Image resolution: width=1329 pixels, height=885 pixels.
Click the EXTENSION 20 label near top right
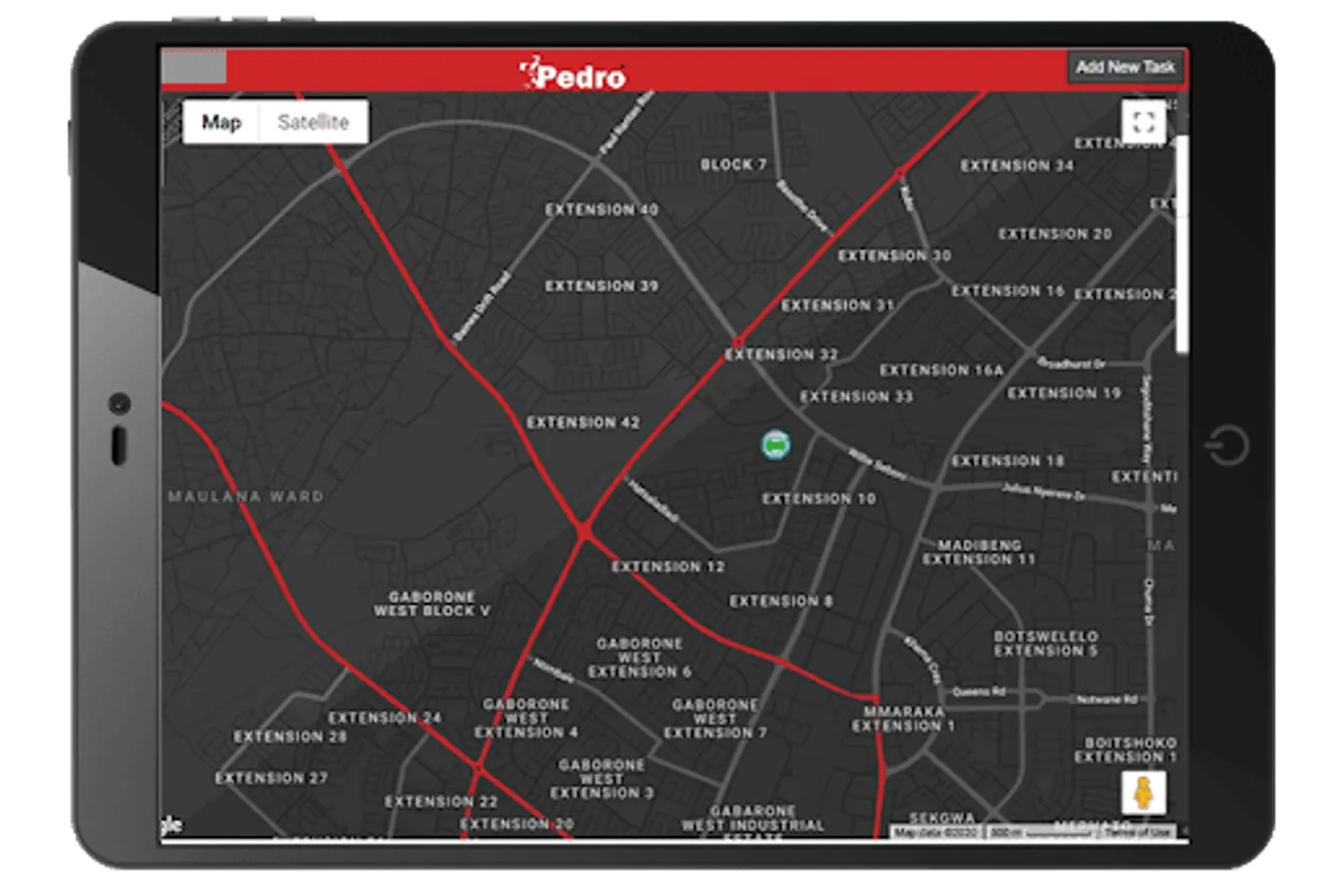(x=1055, y=234)
